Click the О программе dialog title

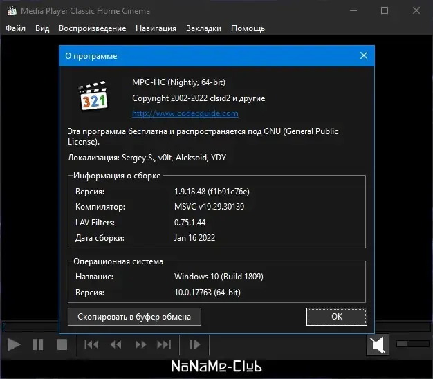tap(91, 56)
